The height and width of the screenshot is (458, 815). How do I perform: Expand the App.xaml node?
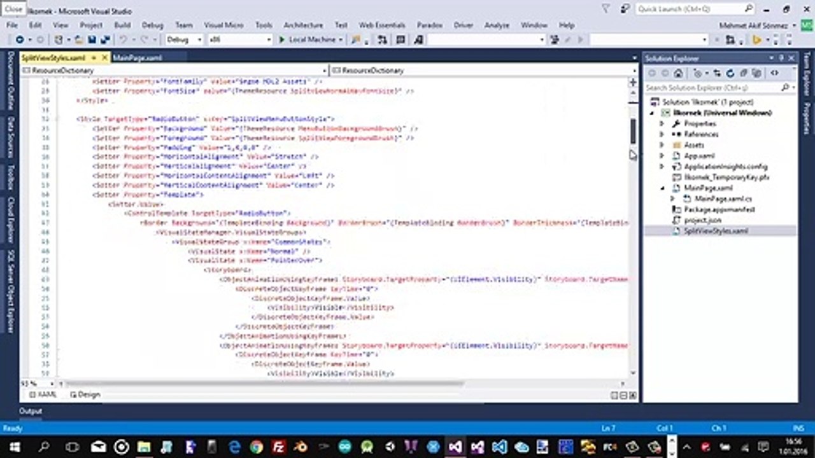coord(662,156)
